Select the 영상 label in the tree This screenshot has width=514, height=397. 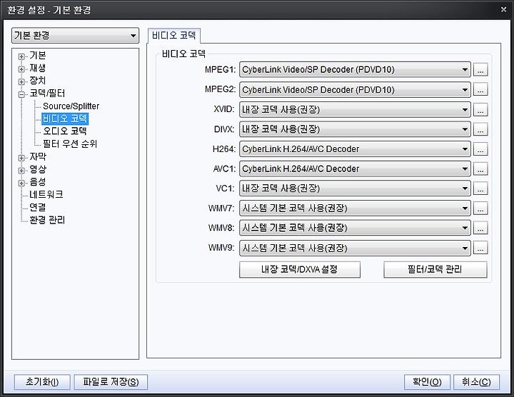tap(38, 169)
